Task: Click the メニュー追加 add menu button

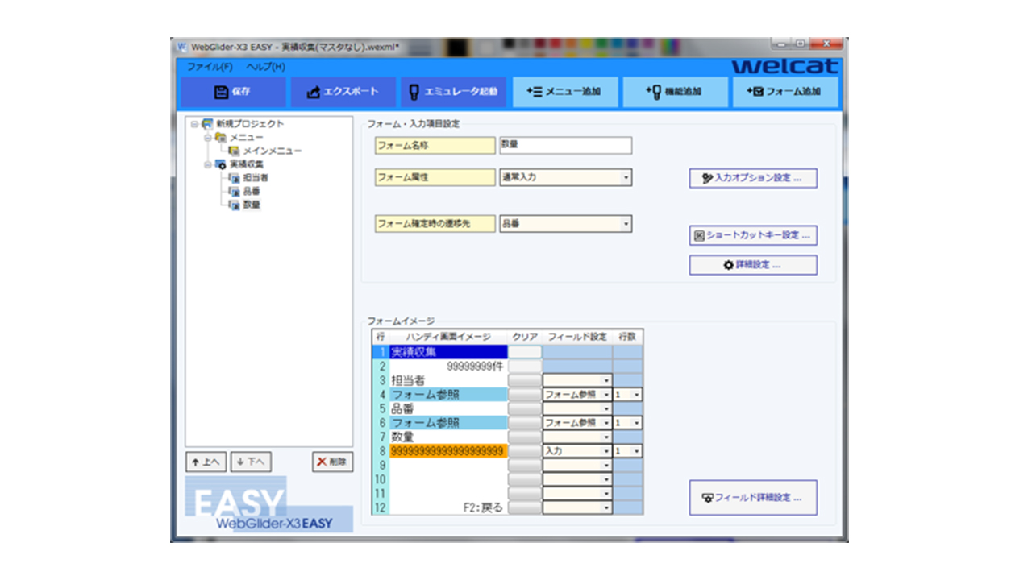Action: tap(564, 92)
